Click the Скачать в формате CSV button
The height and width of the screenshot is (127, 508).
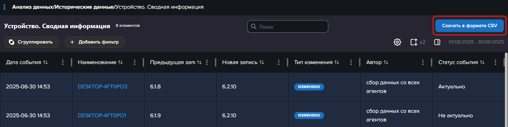[470, 26]
